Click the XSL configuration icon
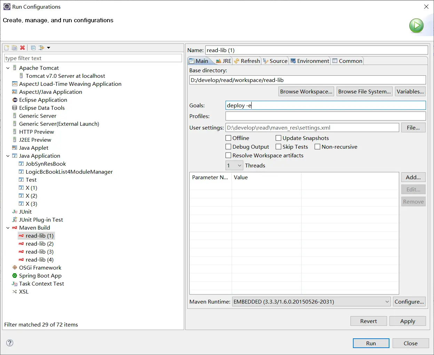 [15, 291]
